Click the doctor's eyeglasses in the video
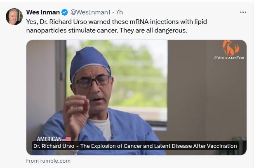Viewport: 261px width, 168px height. pyautogui.click(x=92, y=81)
